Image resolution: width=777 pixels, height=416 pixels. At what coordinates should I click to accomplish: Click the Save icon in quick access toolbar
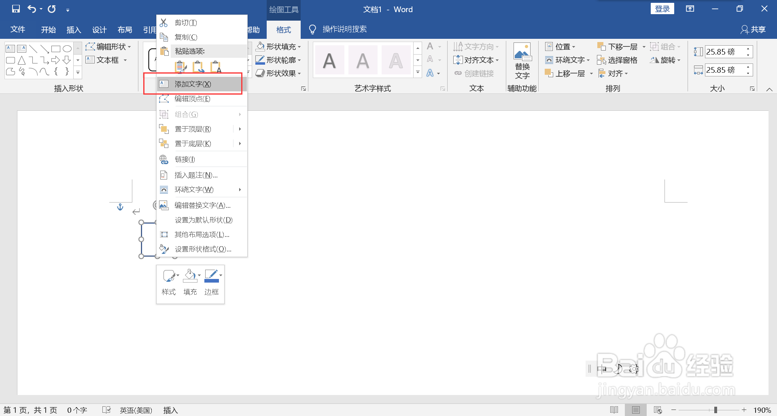tap(15, 9)
